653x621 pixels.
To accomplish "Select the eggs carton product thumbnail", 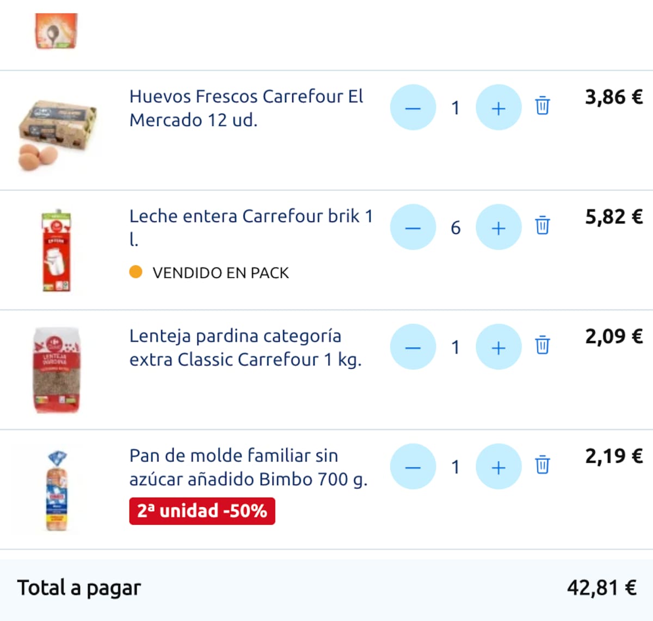I will [x=57, y=129].
